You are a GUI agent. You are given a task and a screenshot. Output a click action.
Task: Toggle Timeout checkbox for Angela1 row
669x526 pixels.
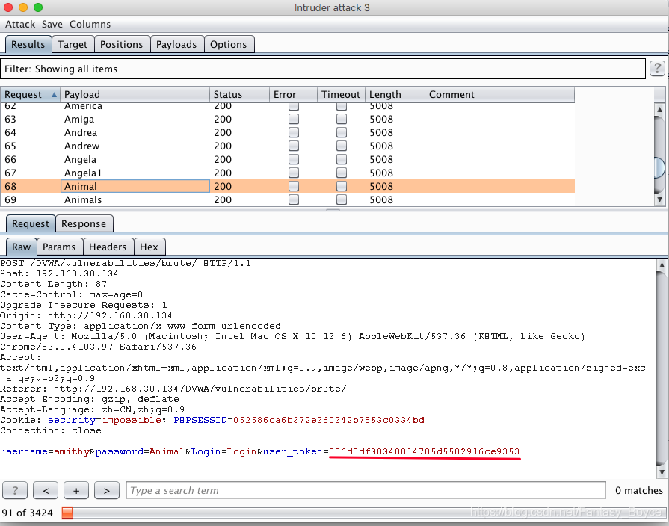(x=342, y=173)
